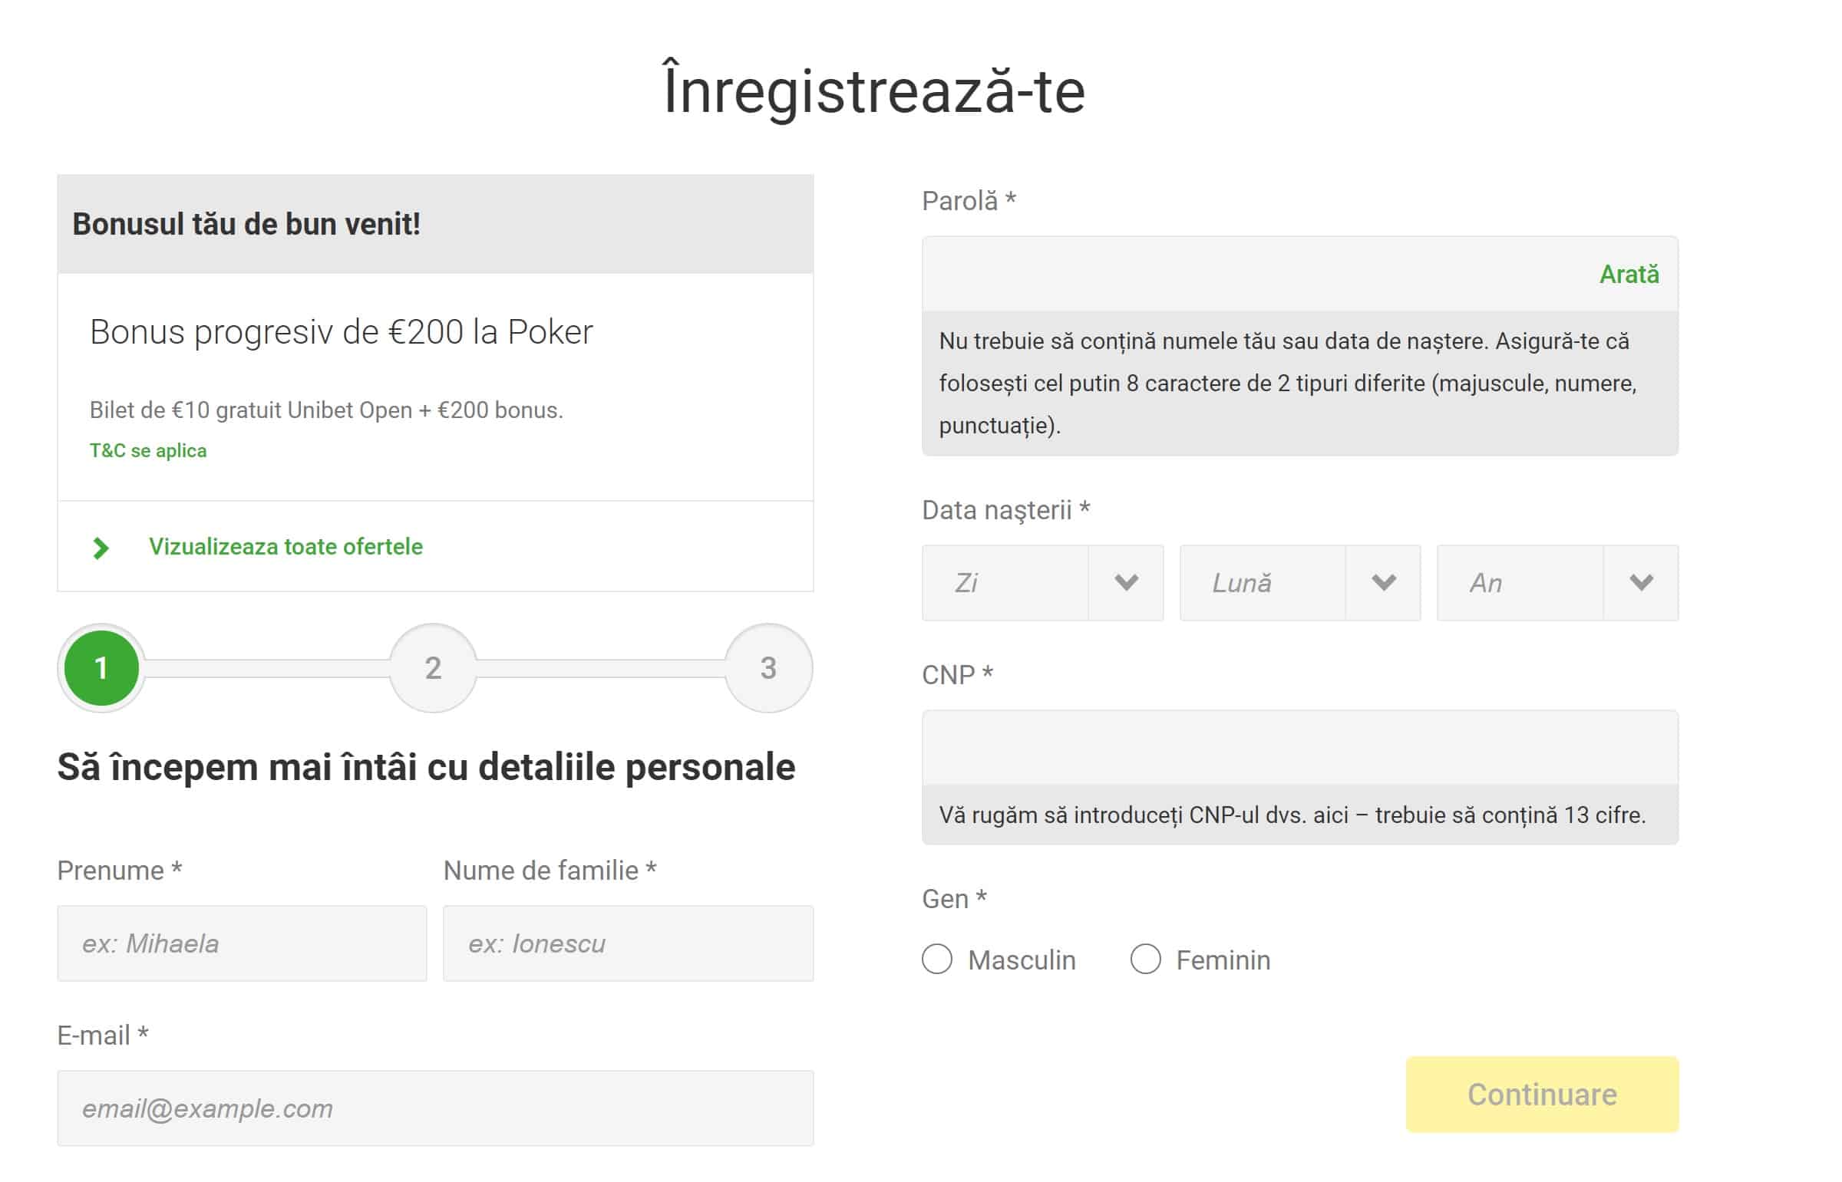Click the green chevron next to Vizualizeaza toate ofertele
The height and width of the screenshot is (1182, 1842).
point(100,547)
